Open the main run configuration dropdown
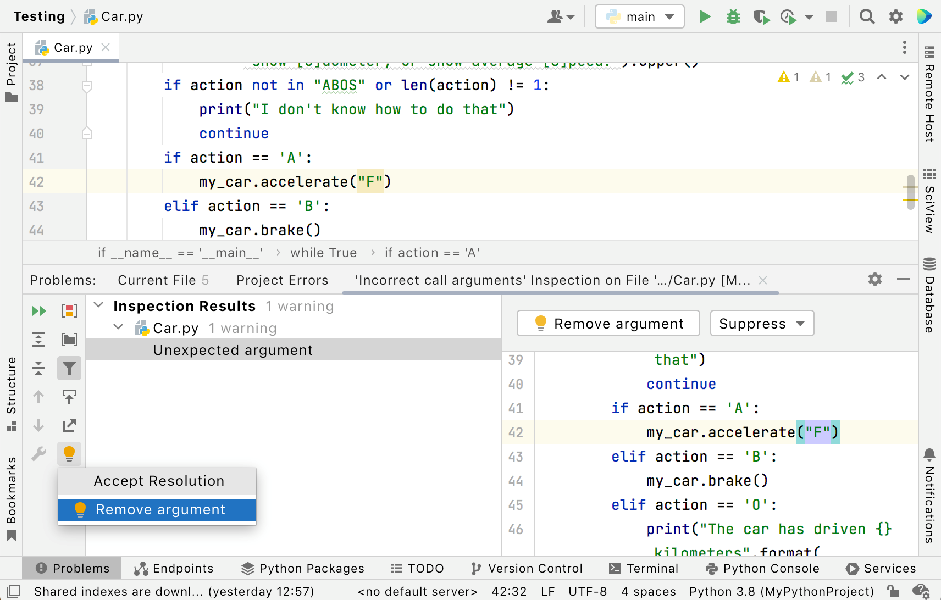Image resolution: width=941 pixels, height=600 pixels. 639,16
